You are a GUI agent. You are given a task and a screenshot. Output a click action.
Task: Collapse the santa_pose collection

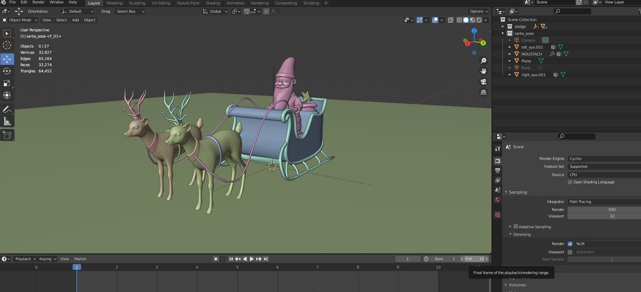[503, 33]
